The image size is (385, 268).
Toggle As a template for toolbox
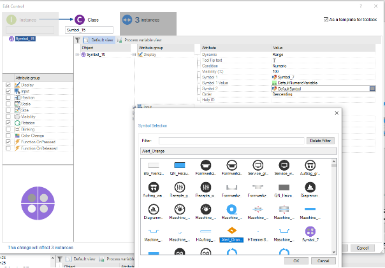326,19
